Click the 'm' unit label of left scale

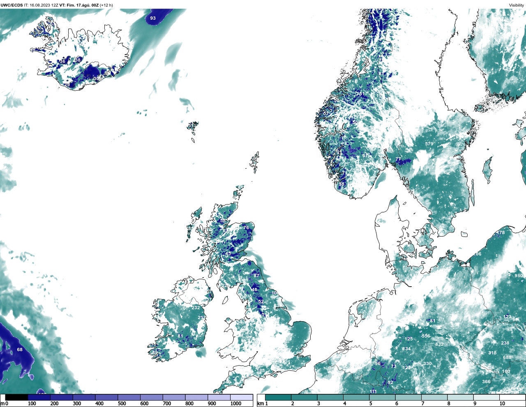click(x=2, y=404)
